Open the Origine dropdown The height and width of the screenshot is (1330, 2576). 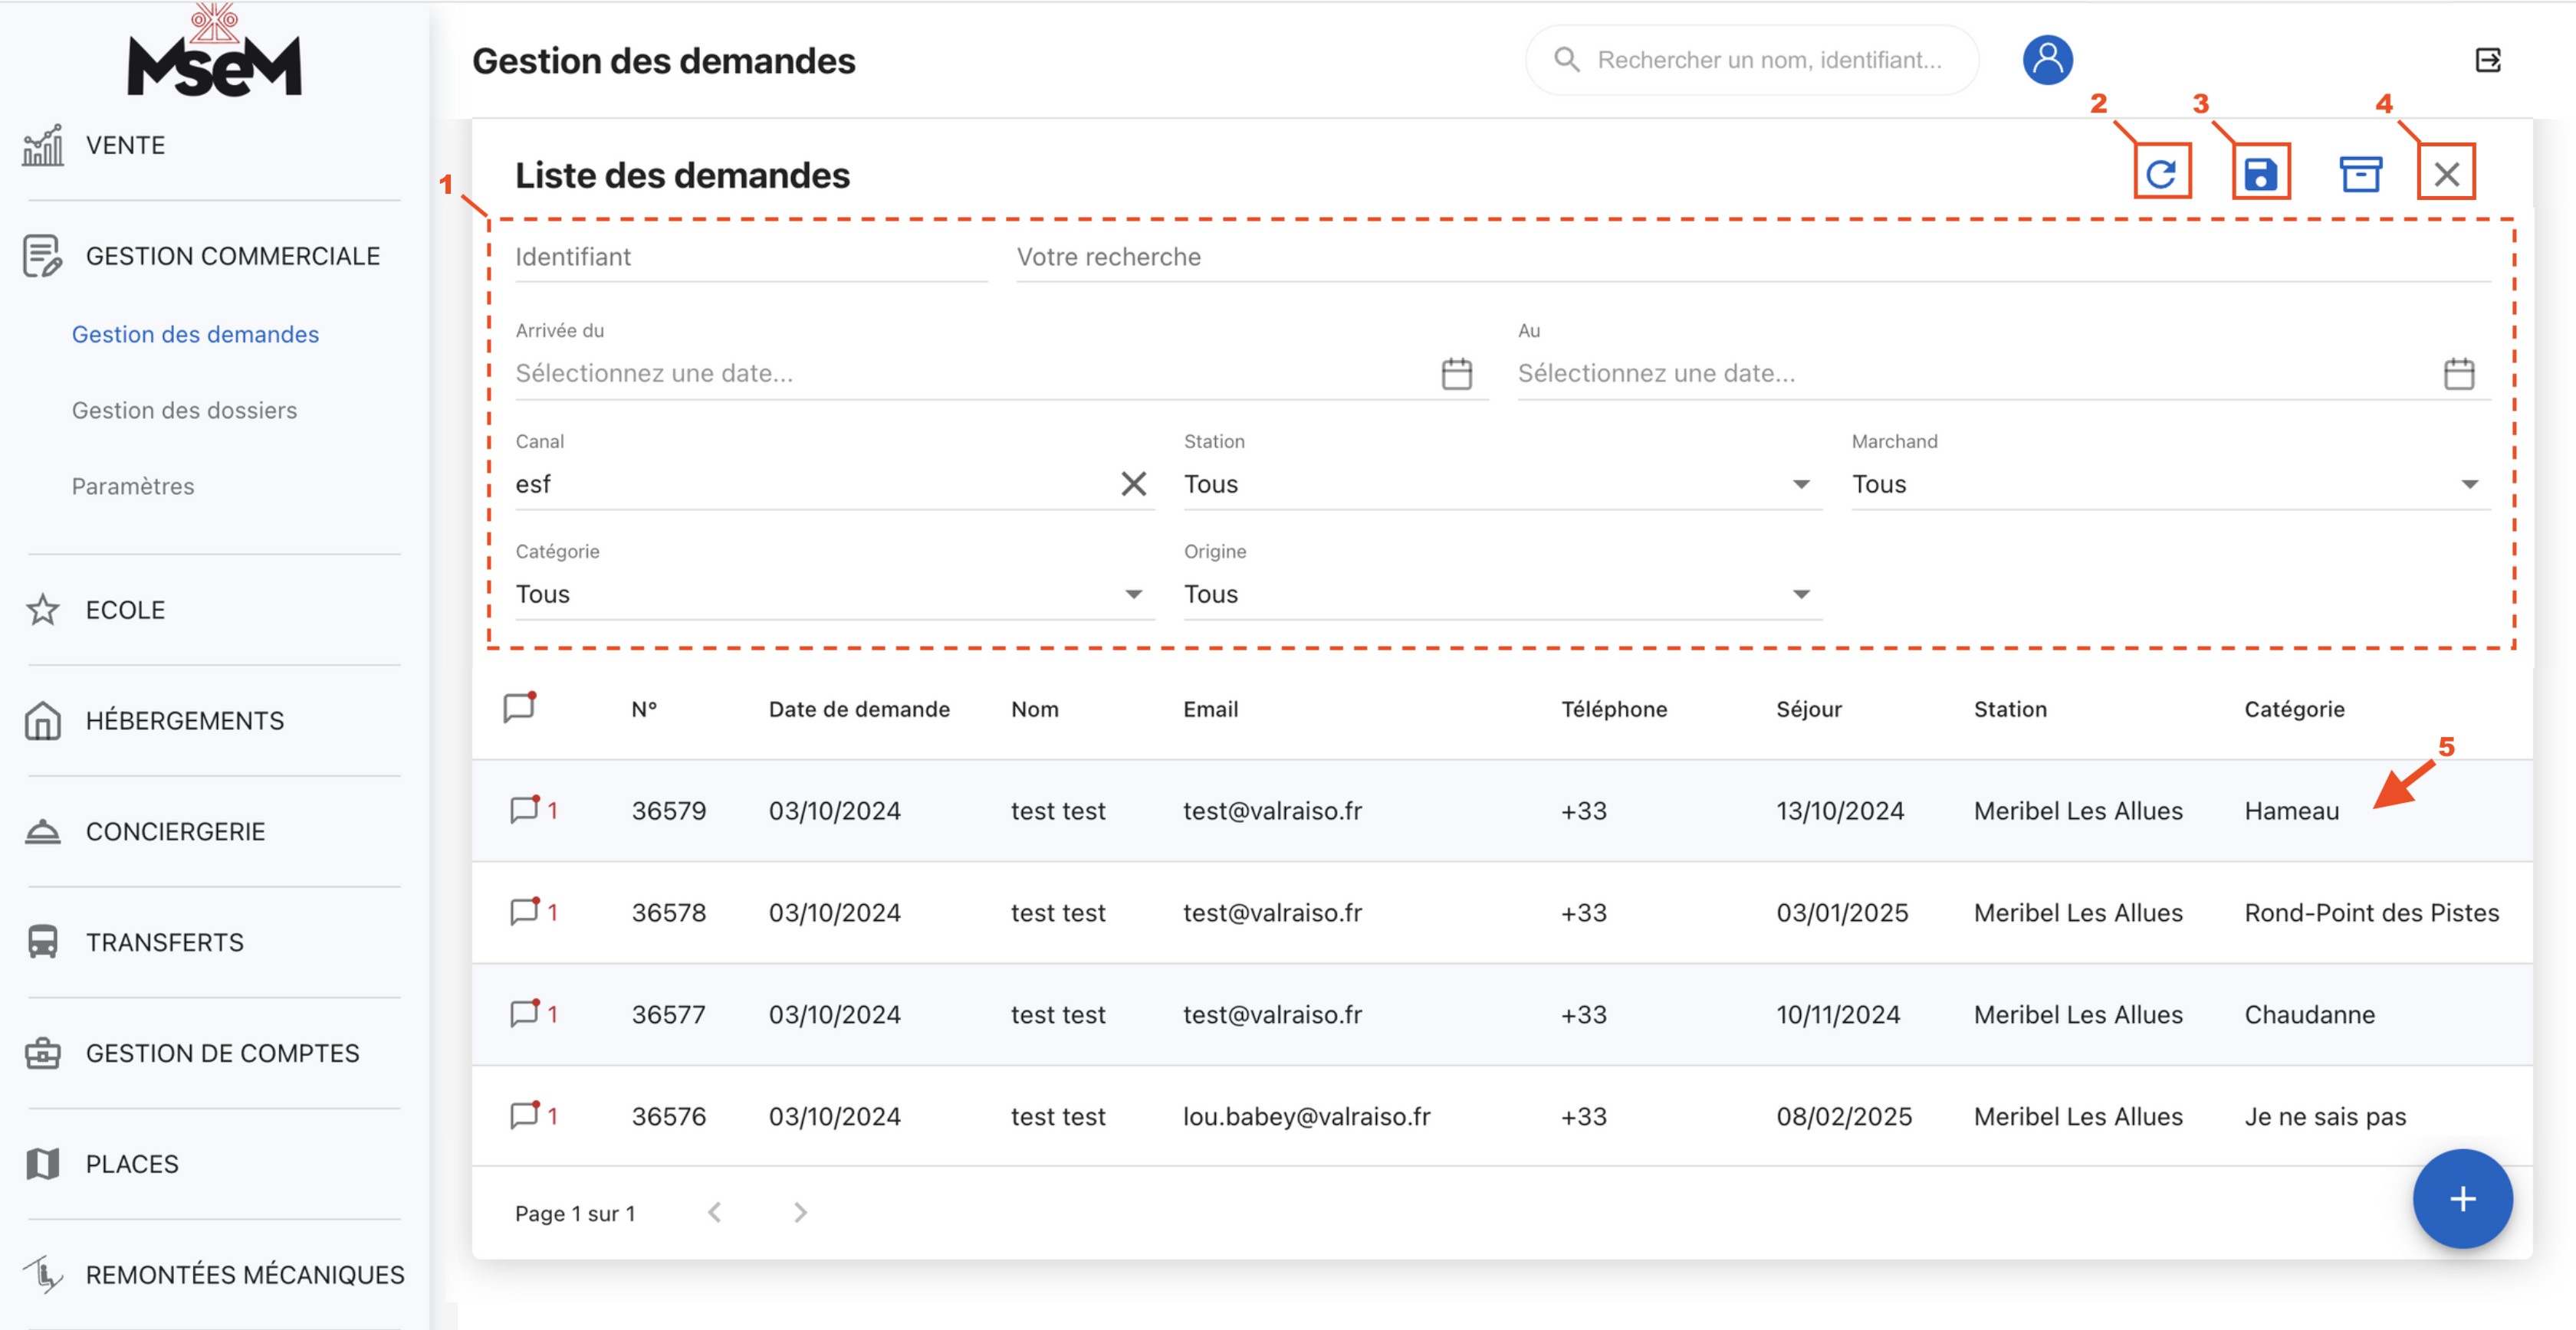pyautogui.click(x=1800, y=594)
